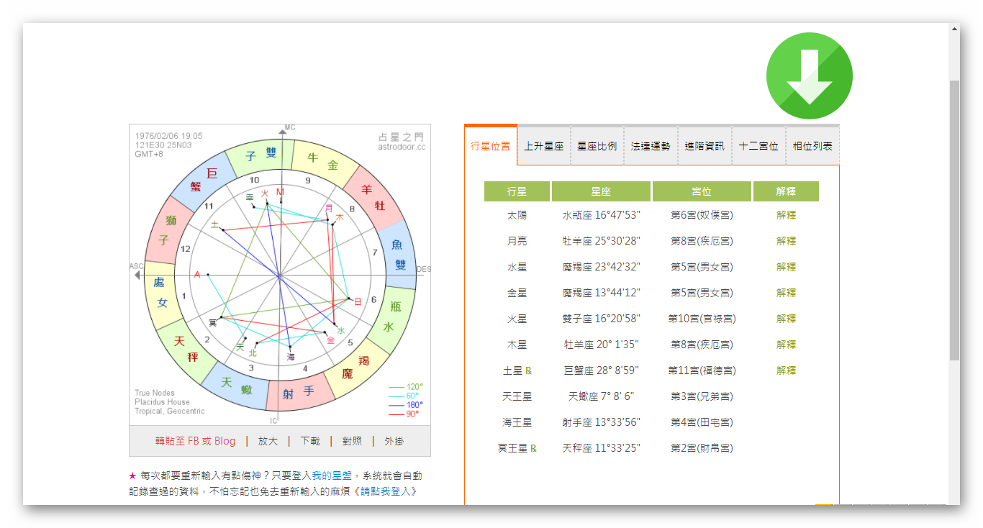Click the natal chart wheel image

[x=280, y=274]
